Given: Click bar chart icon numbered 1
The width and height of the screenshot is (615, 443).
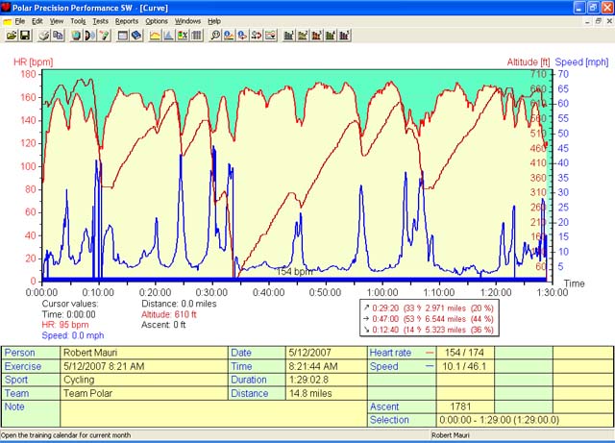Looking at the screenshot, I should (x=289, y=36).
